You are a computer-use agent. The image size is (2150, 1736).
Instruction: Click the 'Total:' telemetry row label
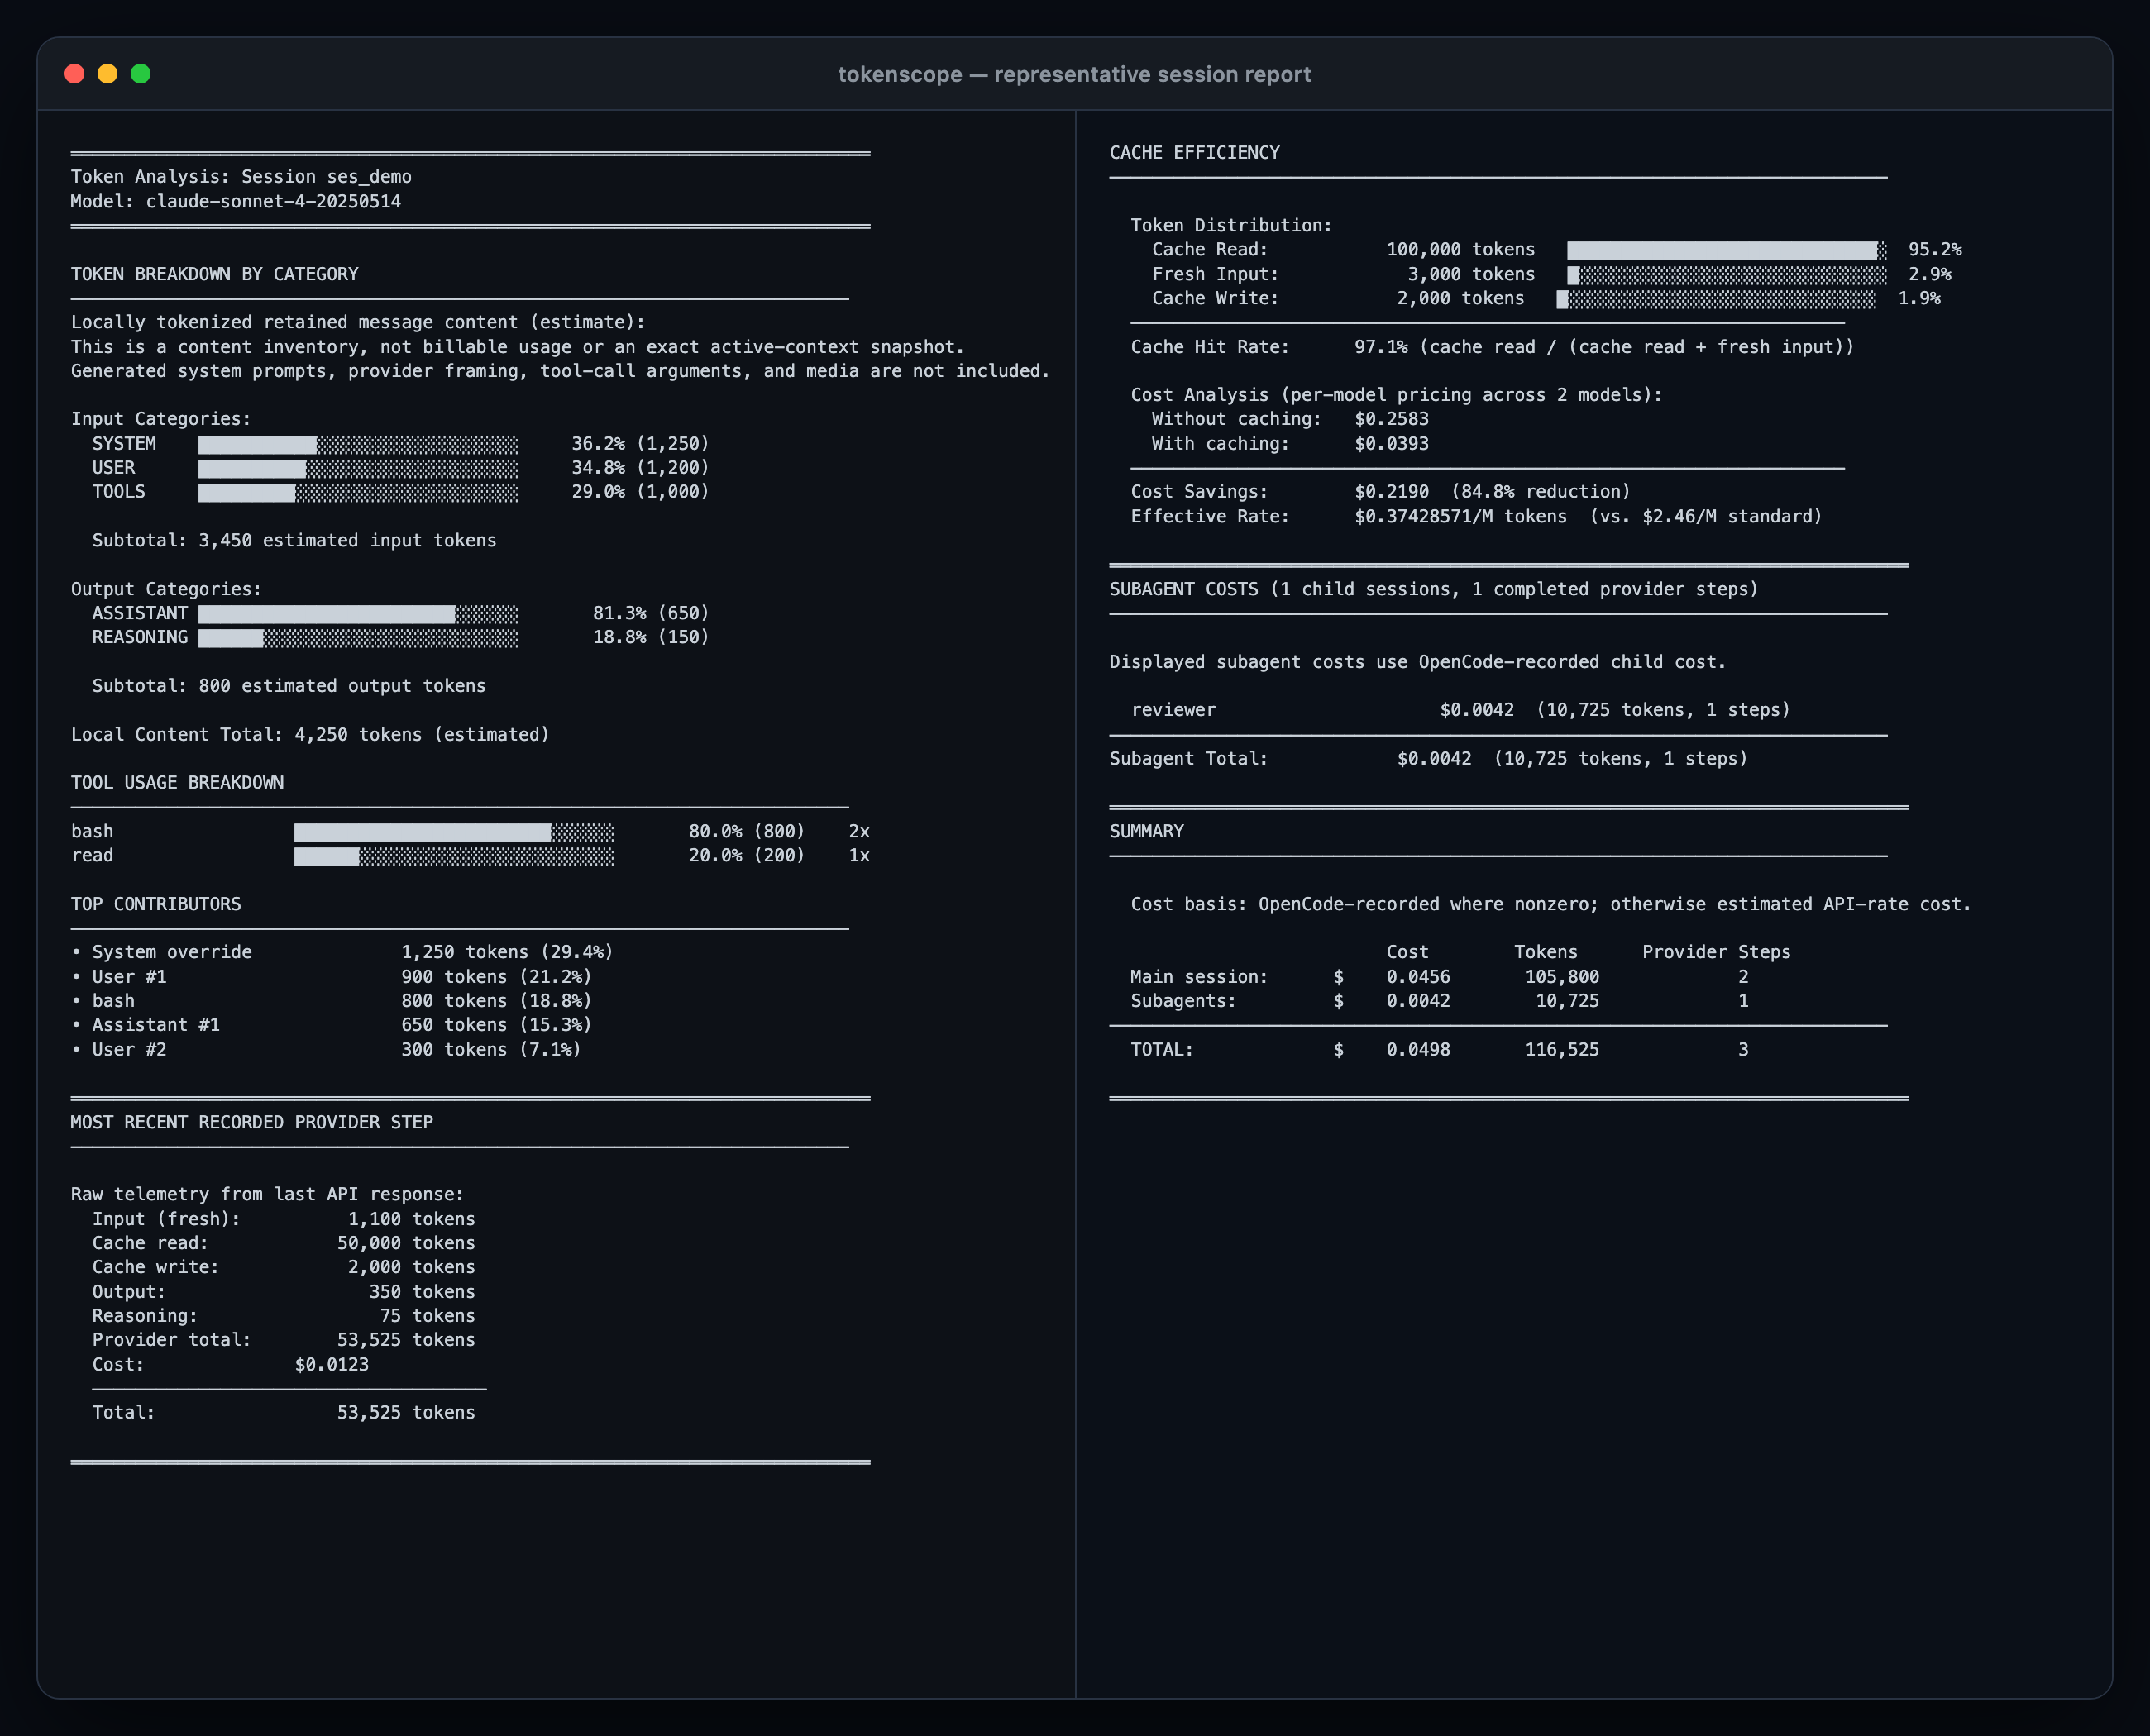123,1412
